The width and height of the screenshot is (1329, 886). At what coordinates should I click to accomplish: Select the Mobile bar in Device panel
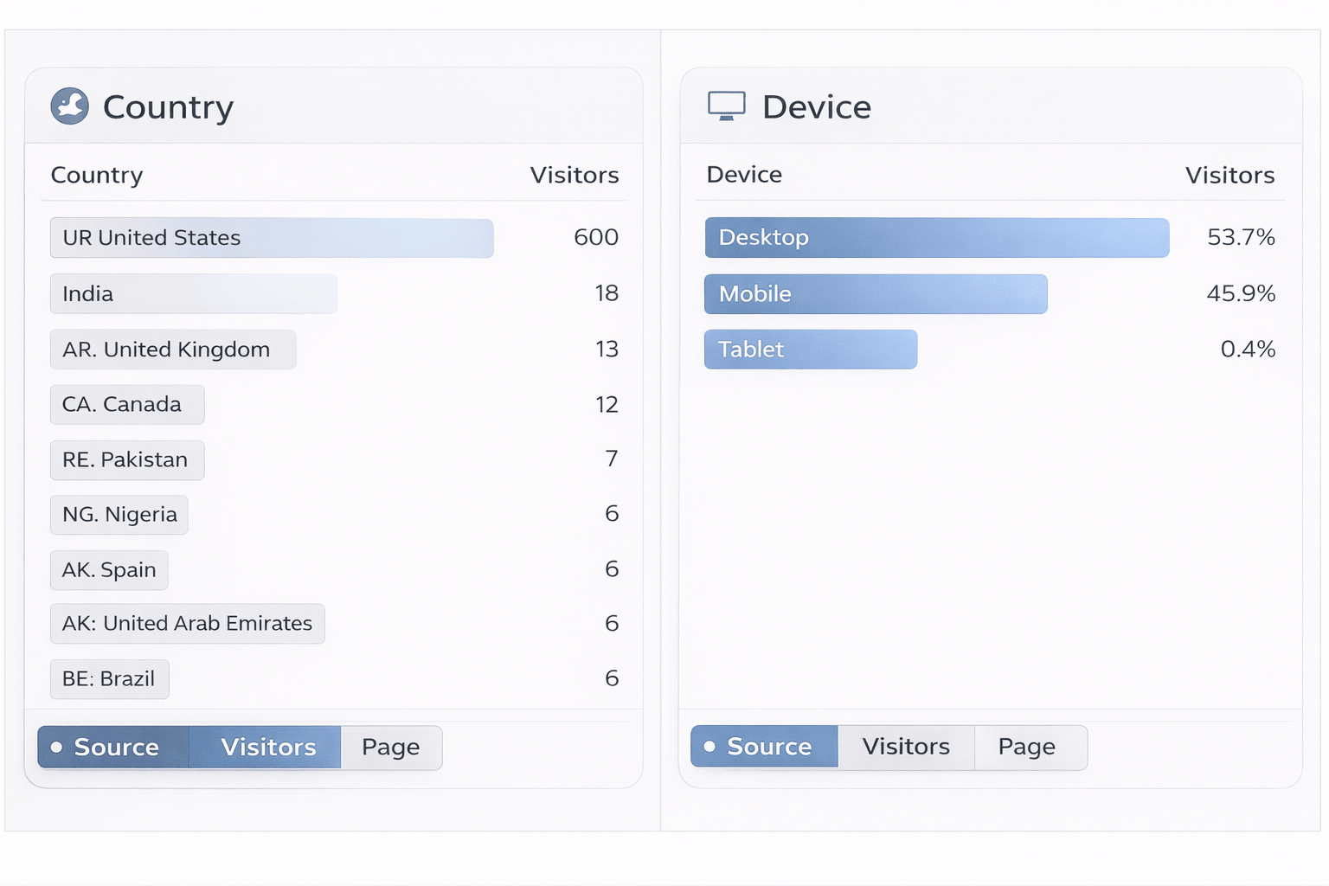(x=876, y=293)
